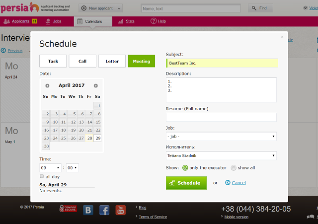
Task: Close the Schedule dialog with X
Action: tap(281, 37)
